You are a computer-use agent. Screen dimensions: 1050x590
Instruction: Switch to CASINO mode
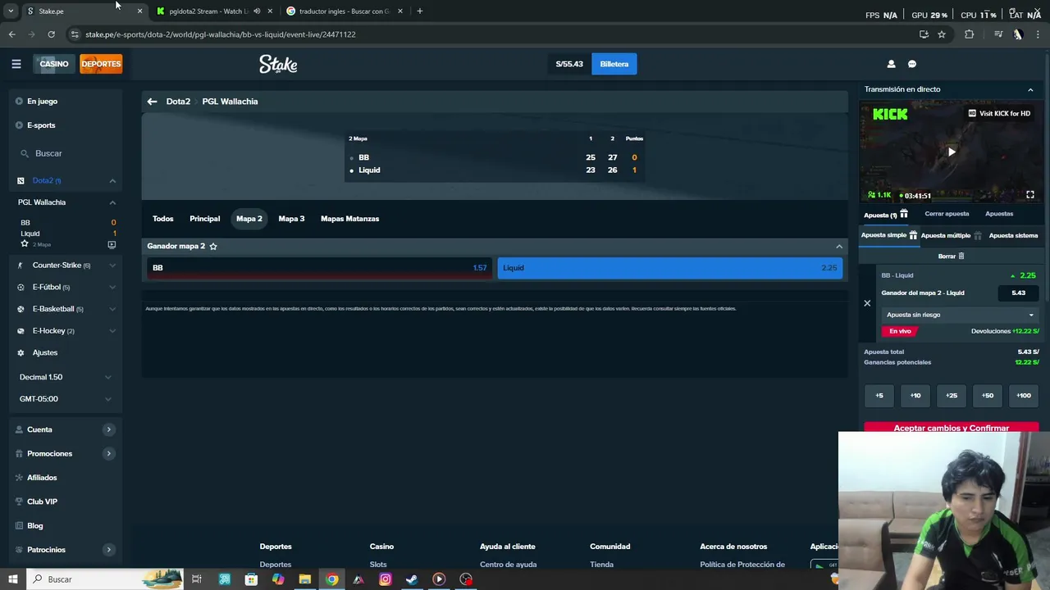coord(54,64)
